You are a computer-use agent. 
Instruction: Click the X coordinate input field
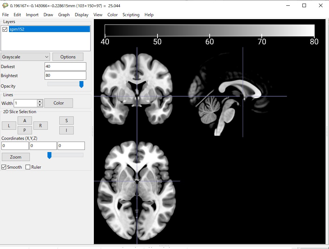pyautogui.click(x=15, y=146)
